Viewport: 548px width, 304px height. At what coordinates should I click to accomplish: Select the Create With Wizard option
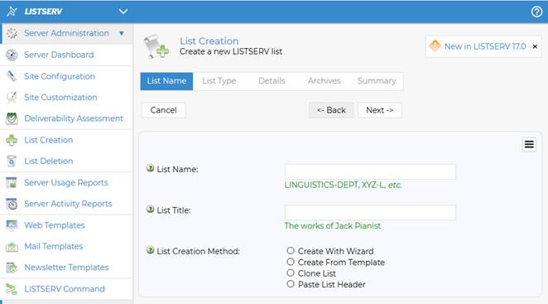(x=291, y=250)
